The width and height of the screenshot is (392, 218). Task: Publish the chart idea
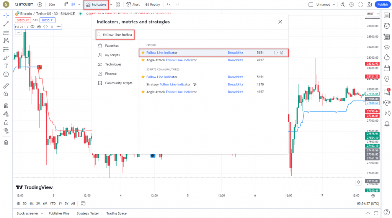click(382, 5)
